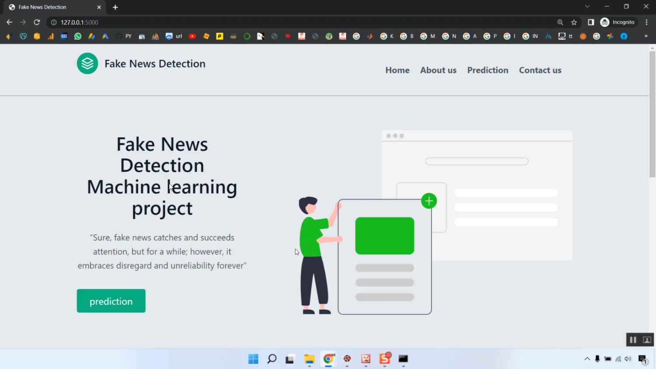Click the green plus icon on the illustration
The width and height of the screenshot is (656, 369).
click(x=429, y=201)
